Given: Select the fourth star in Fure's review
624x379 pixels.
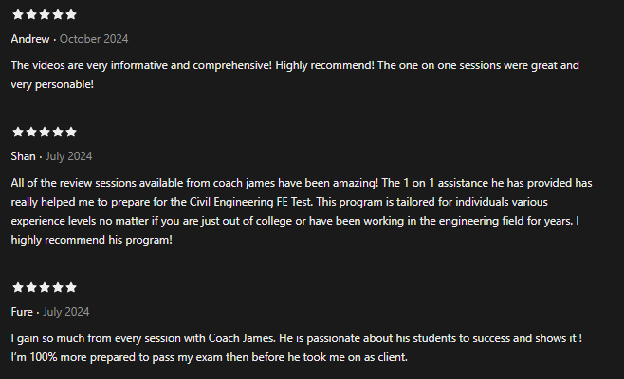Looking at the screenshot, I should (58, 287).
